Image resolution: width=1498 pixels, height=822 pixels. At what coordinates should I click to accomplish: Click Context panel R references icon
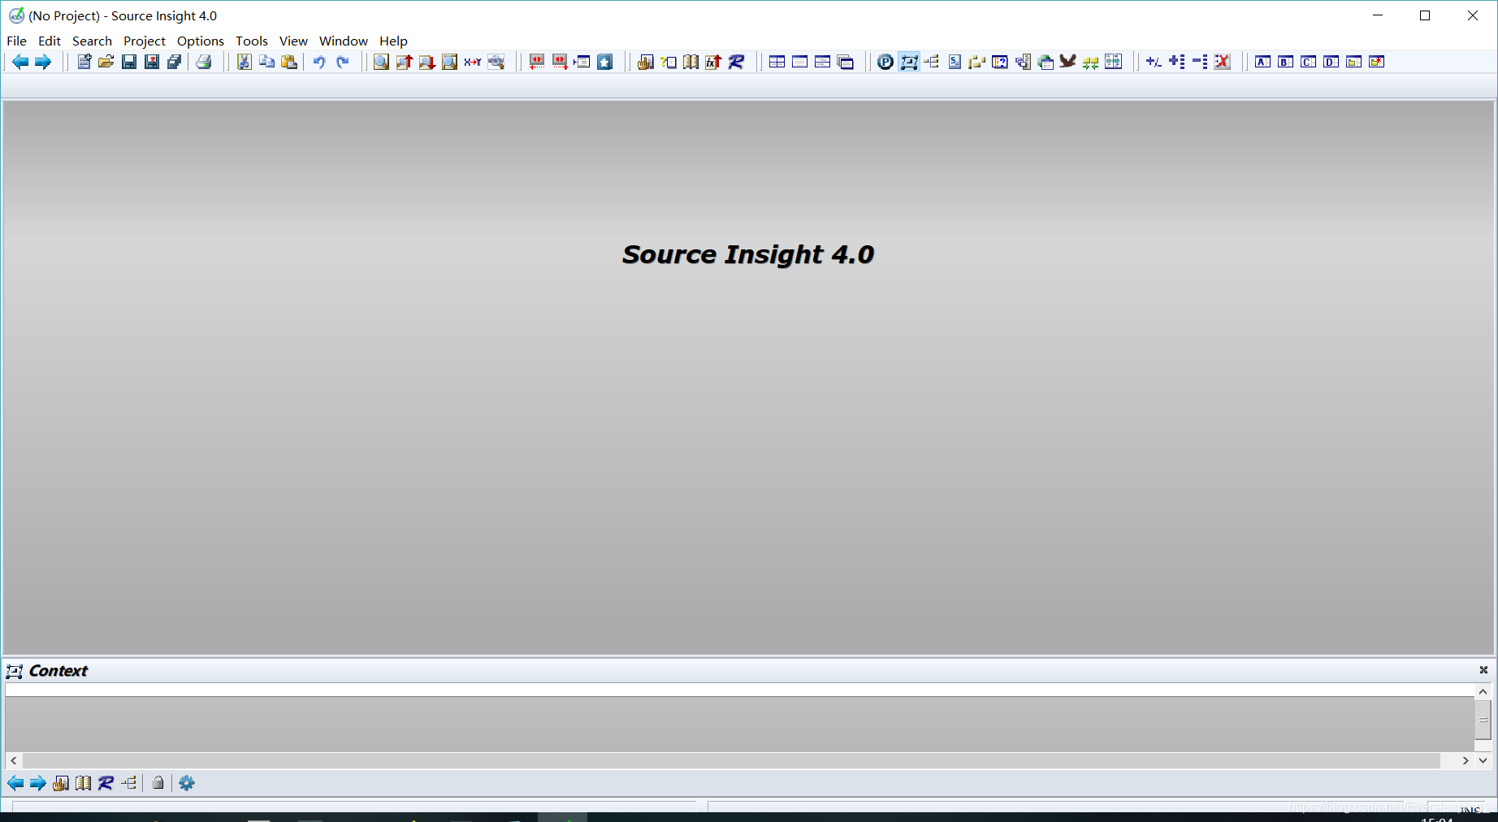(x=106, y=783)
